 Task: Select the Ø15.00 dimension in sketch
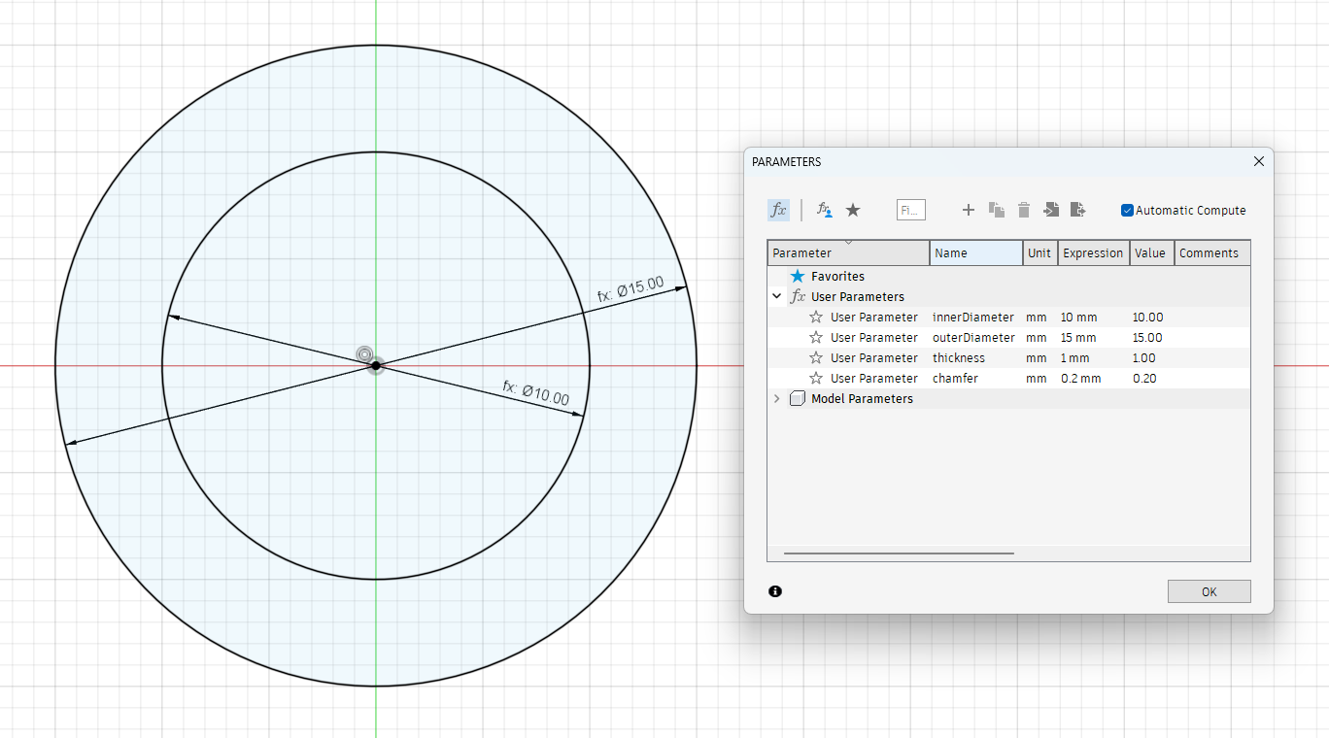(x=631, y=289)
